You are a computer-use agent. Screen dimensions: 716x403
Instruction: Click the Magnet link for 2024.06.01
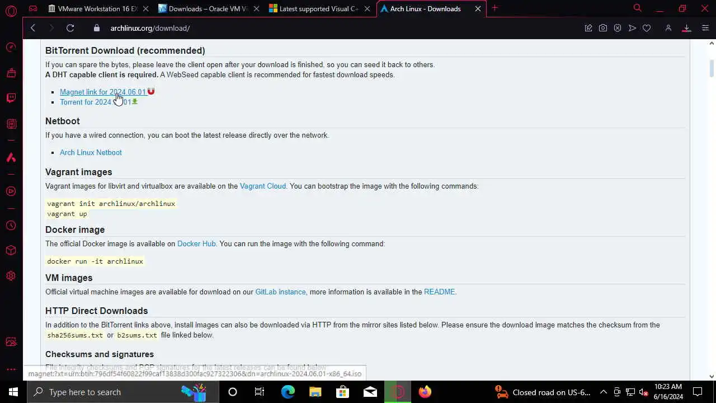coord(103,92)
